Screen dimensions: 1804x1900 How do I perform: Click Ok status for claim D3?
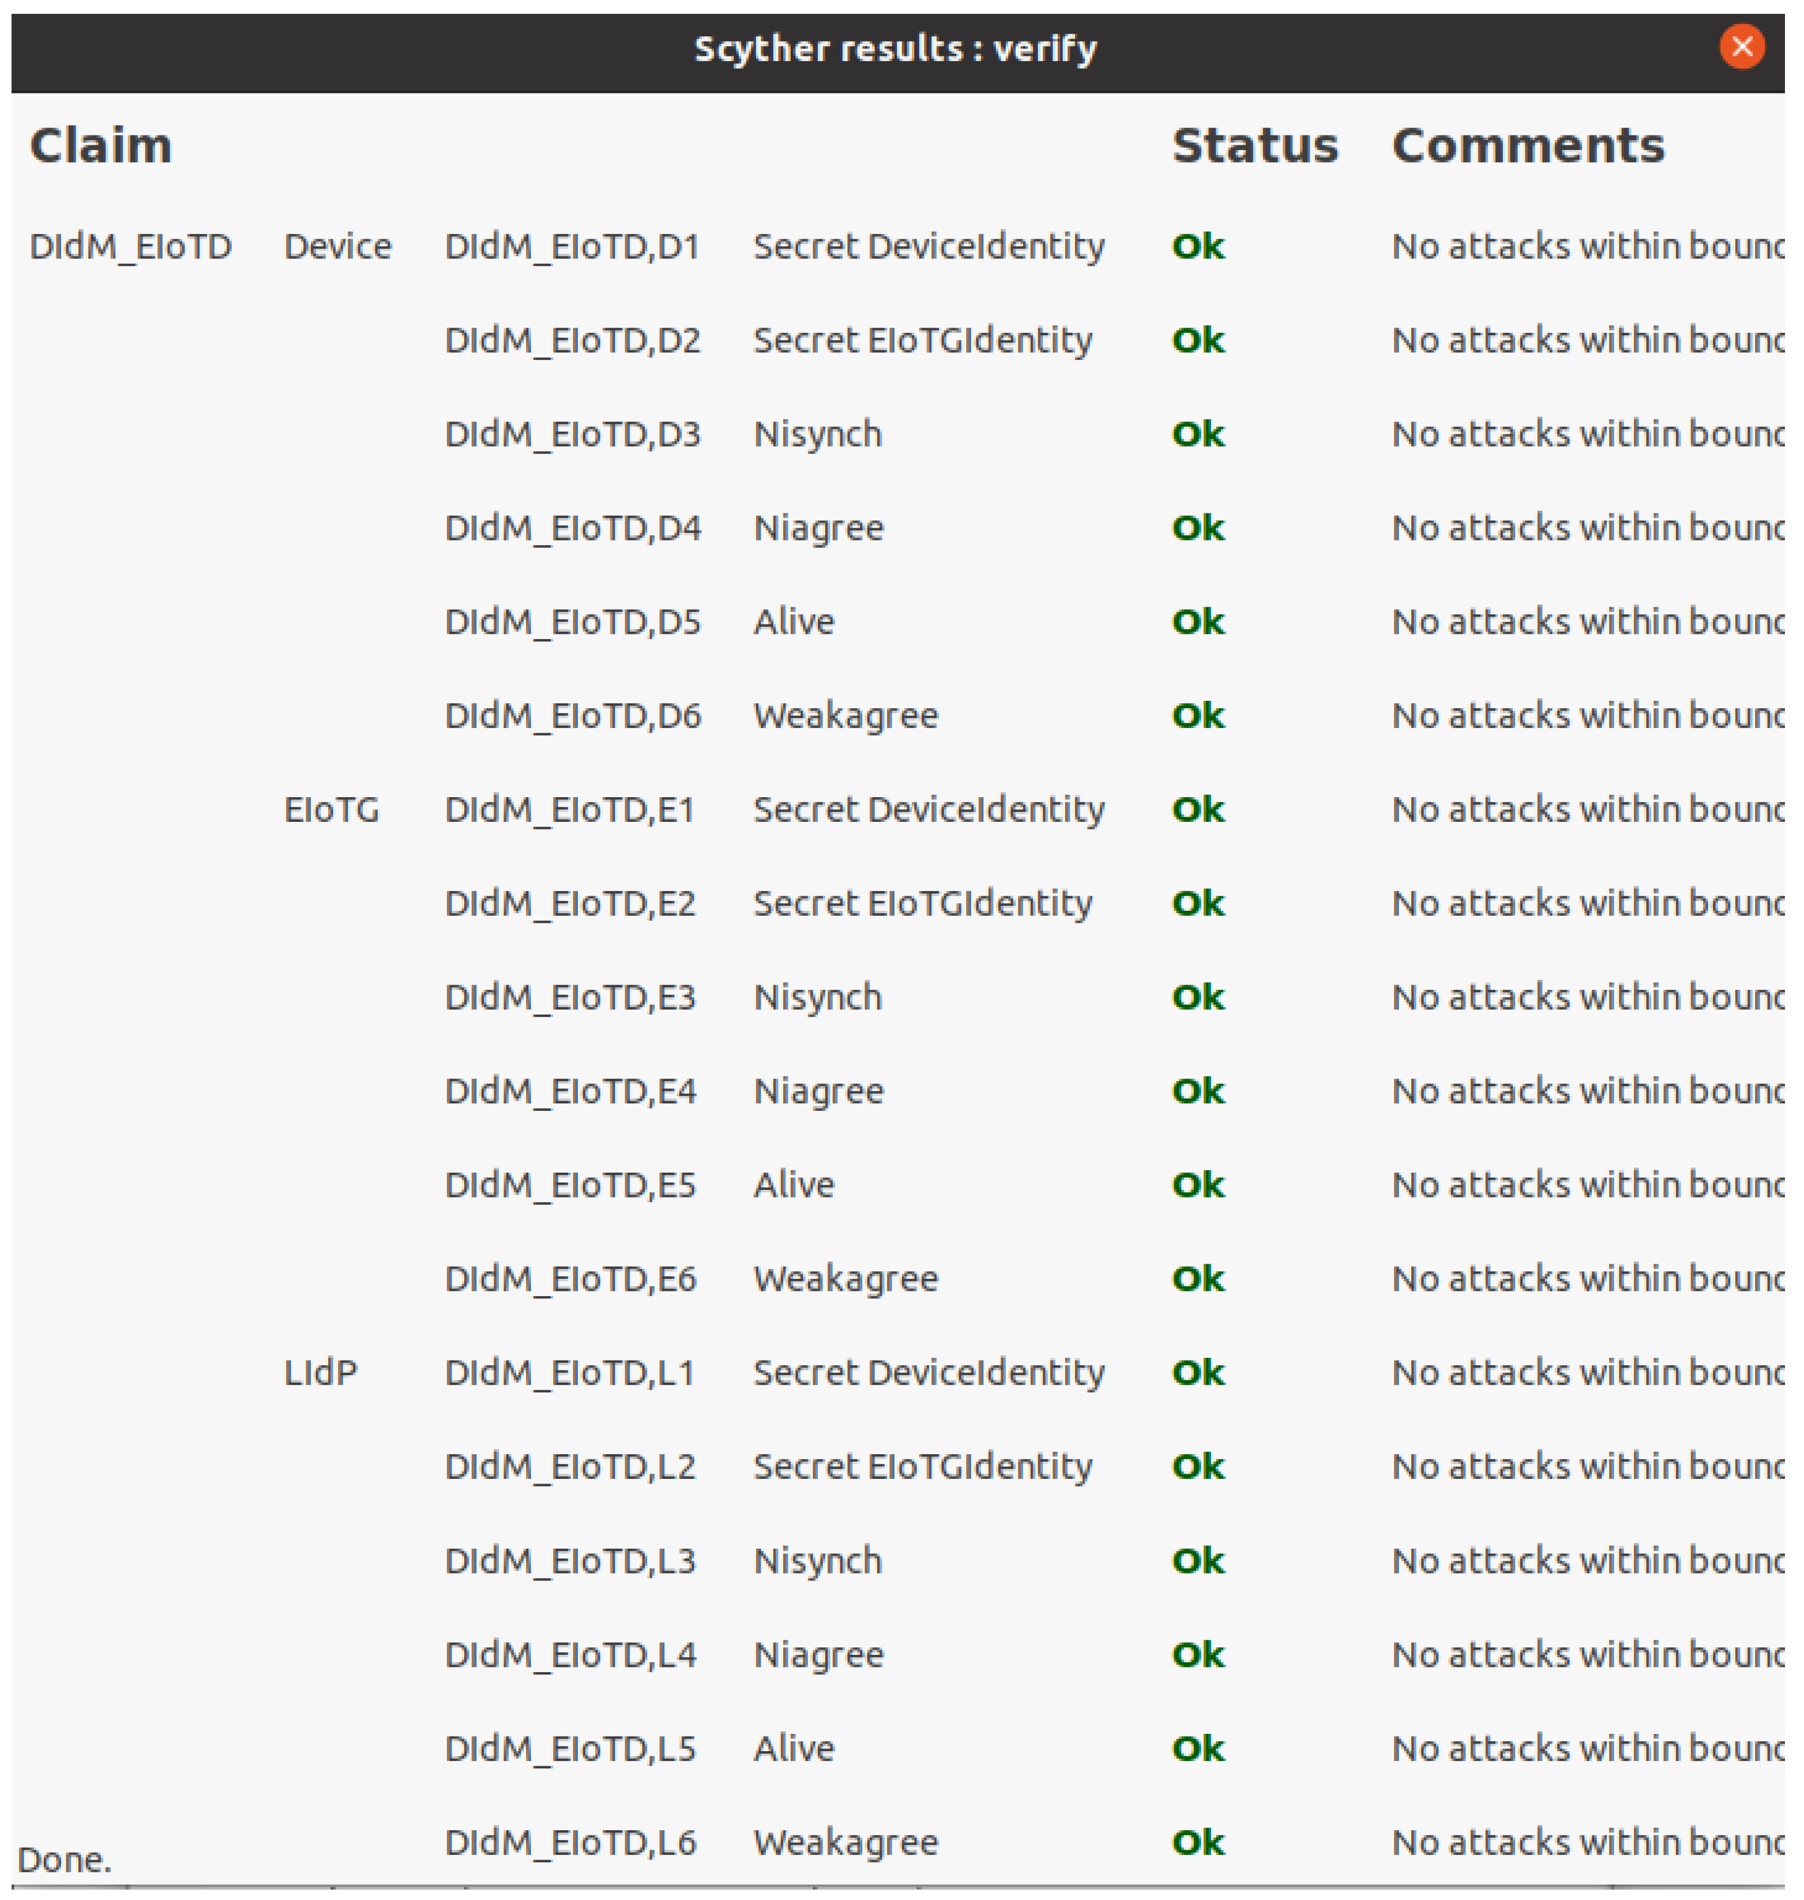click(1197, 434)
